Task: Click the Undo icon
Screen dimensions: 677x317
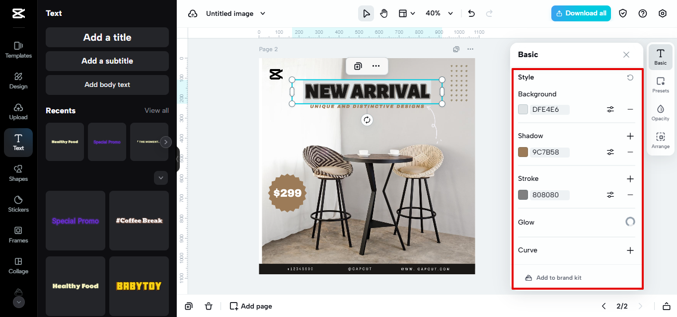Action: (x=471, y=13)
